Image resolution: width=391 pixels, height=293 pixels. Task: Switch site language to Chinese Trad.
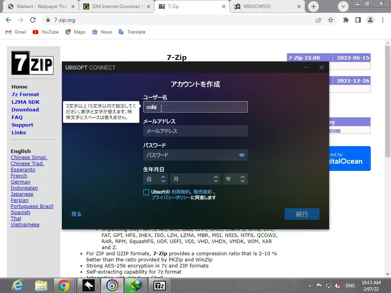(x=27, y=164)
